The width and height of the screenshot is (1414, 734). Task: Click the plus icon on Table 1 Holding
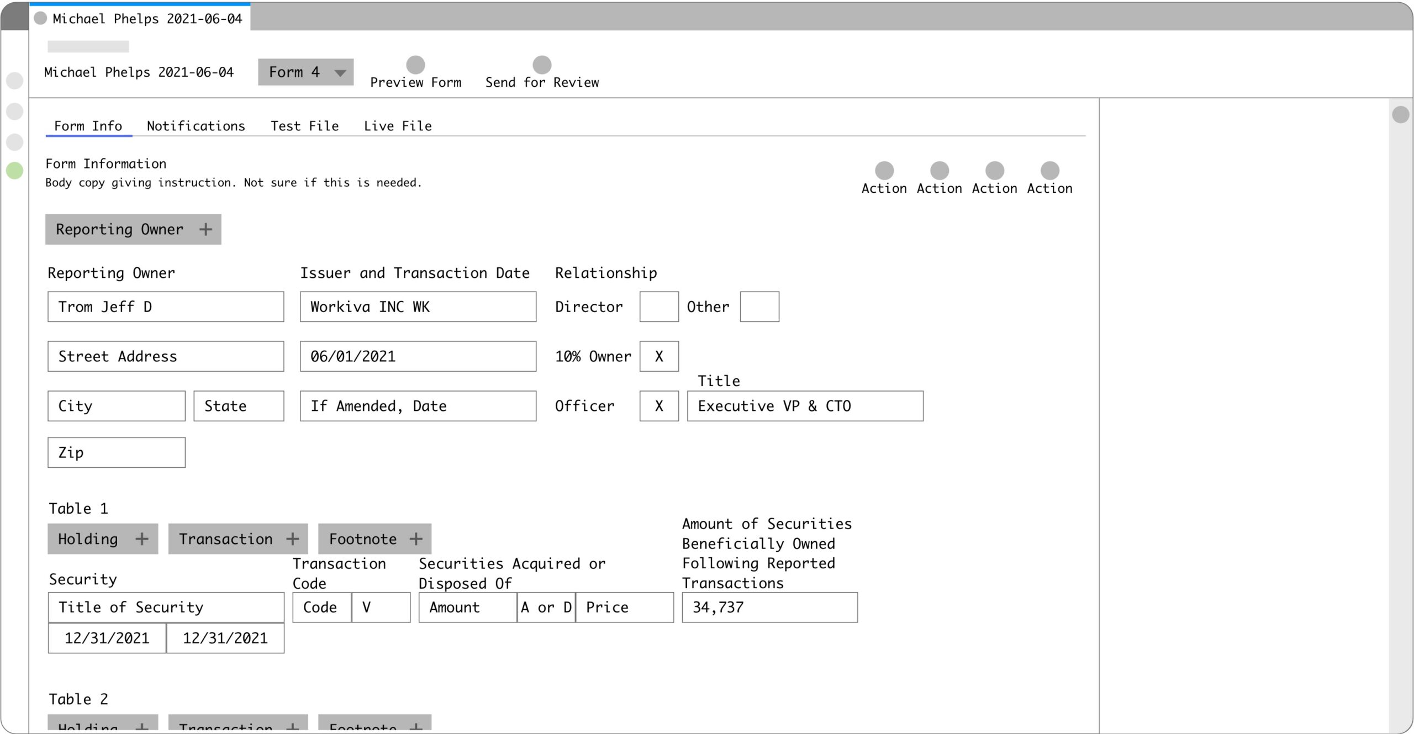[142, 538]
